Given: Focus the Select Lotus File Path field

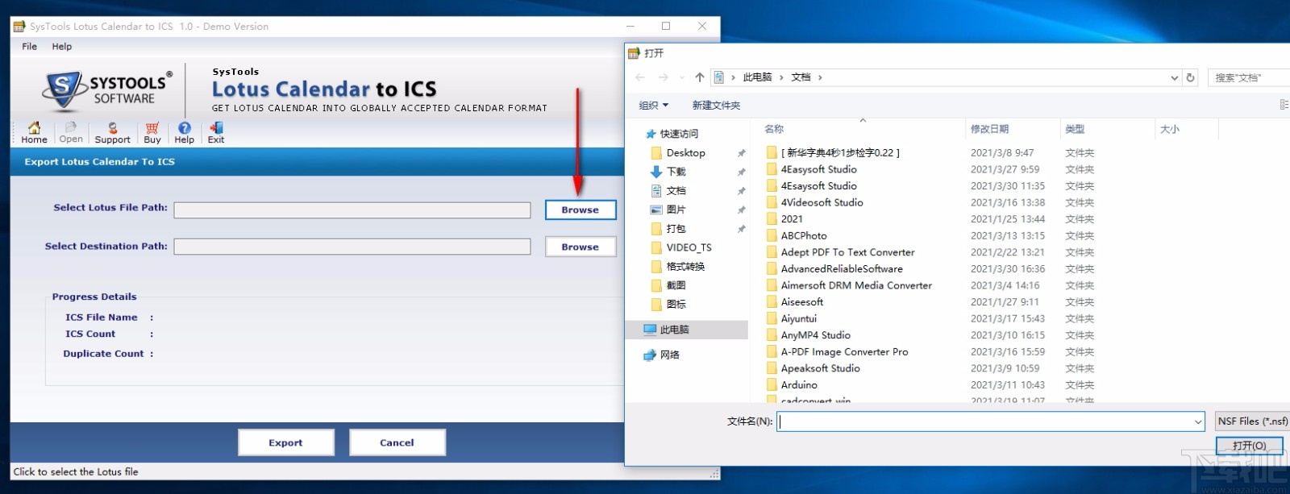Looking at the screenshot, I should point(352,210).
